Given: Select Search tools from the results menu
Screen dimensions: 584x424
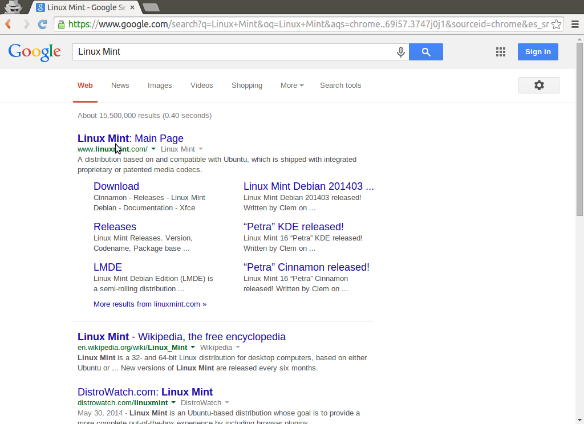Looking at the screenshot, I should point(340,85).
